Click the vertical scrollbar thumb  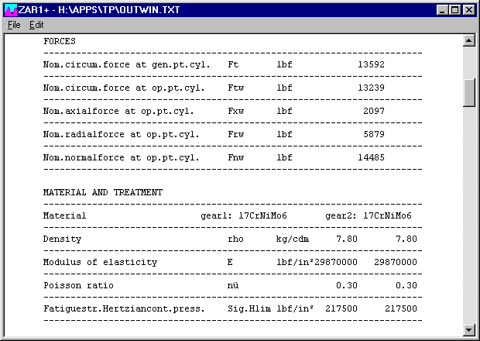pyautogui.click(x=468, y=92)
